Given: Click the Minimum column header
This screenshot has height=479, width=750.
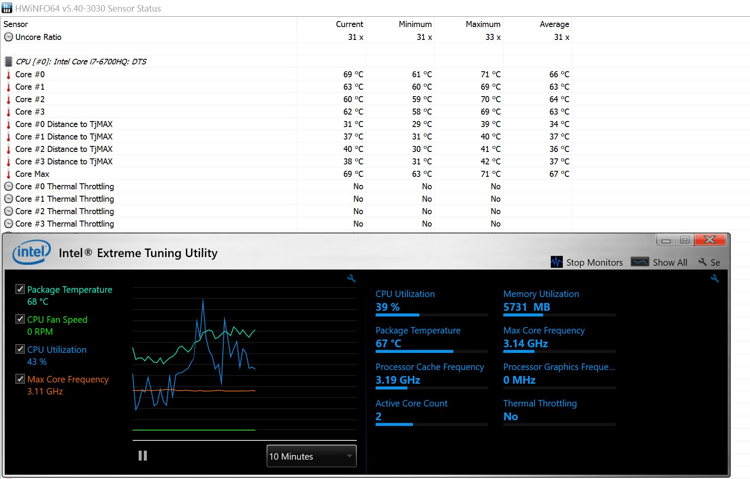Looking at the screenshot, I should click(415, 24).
